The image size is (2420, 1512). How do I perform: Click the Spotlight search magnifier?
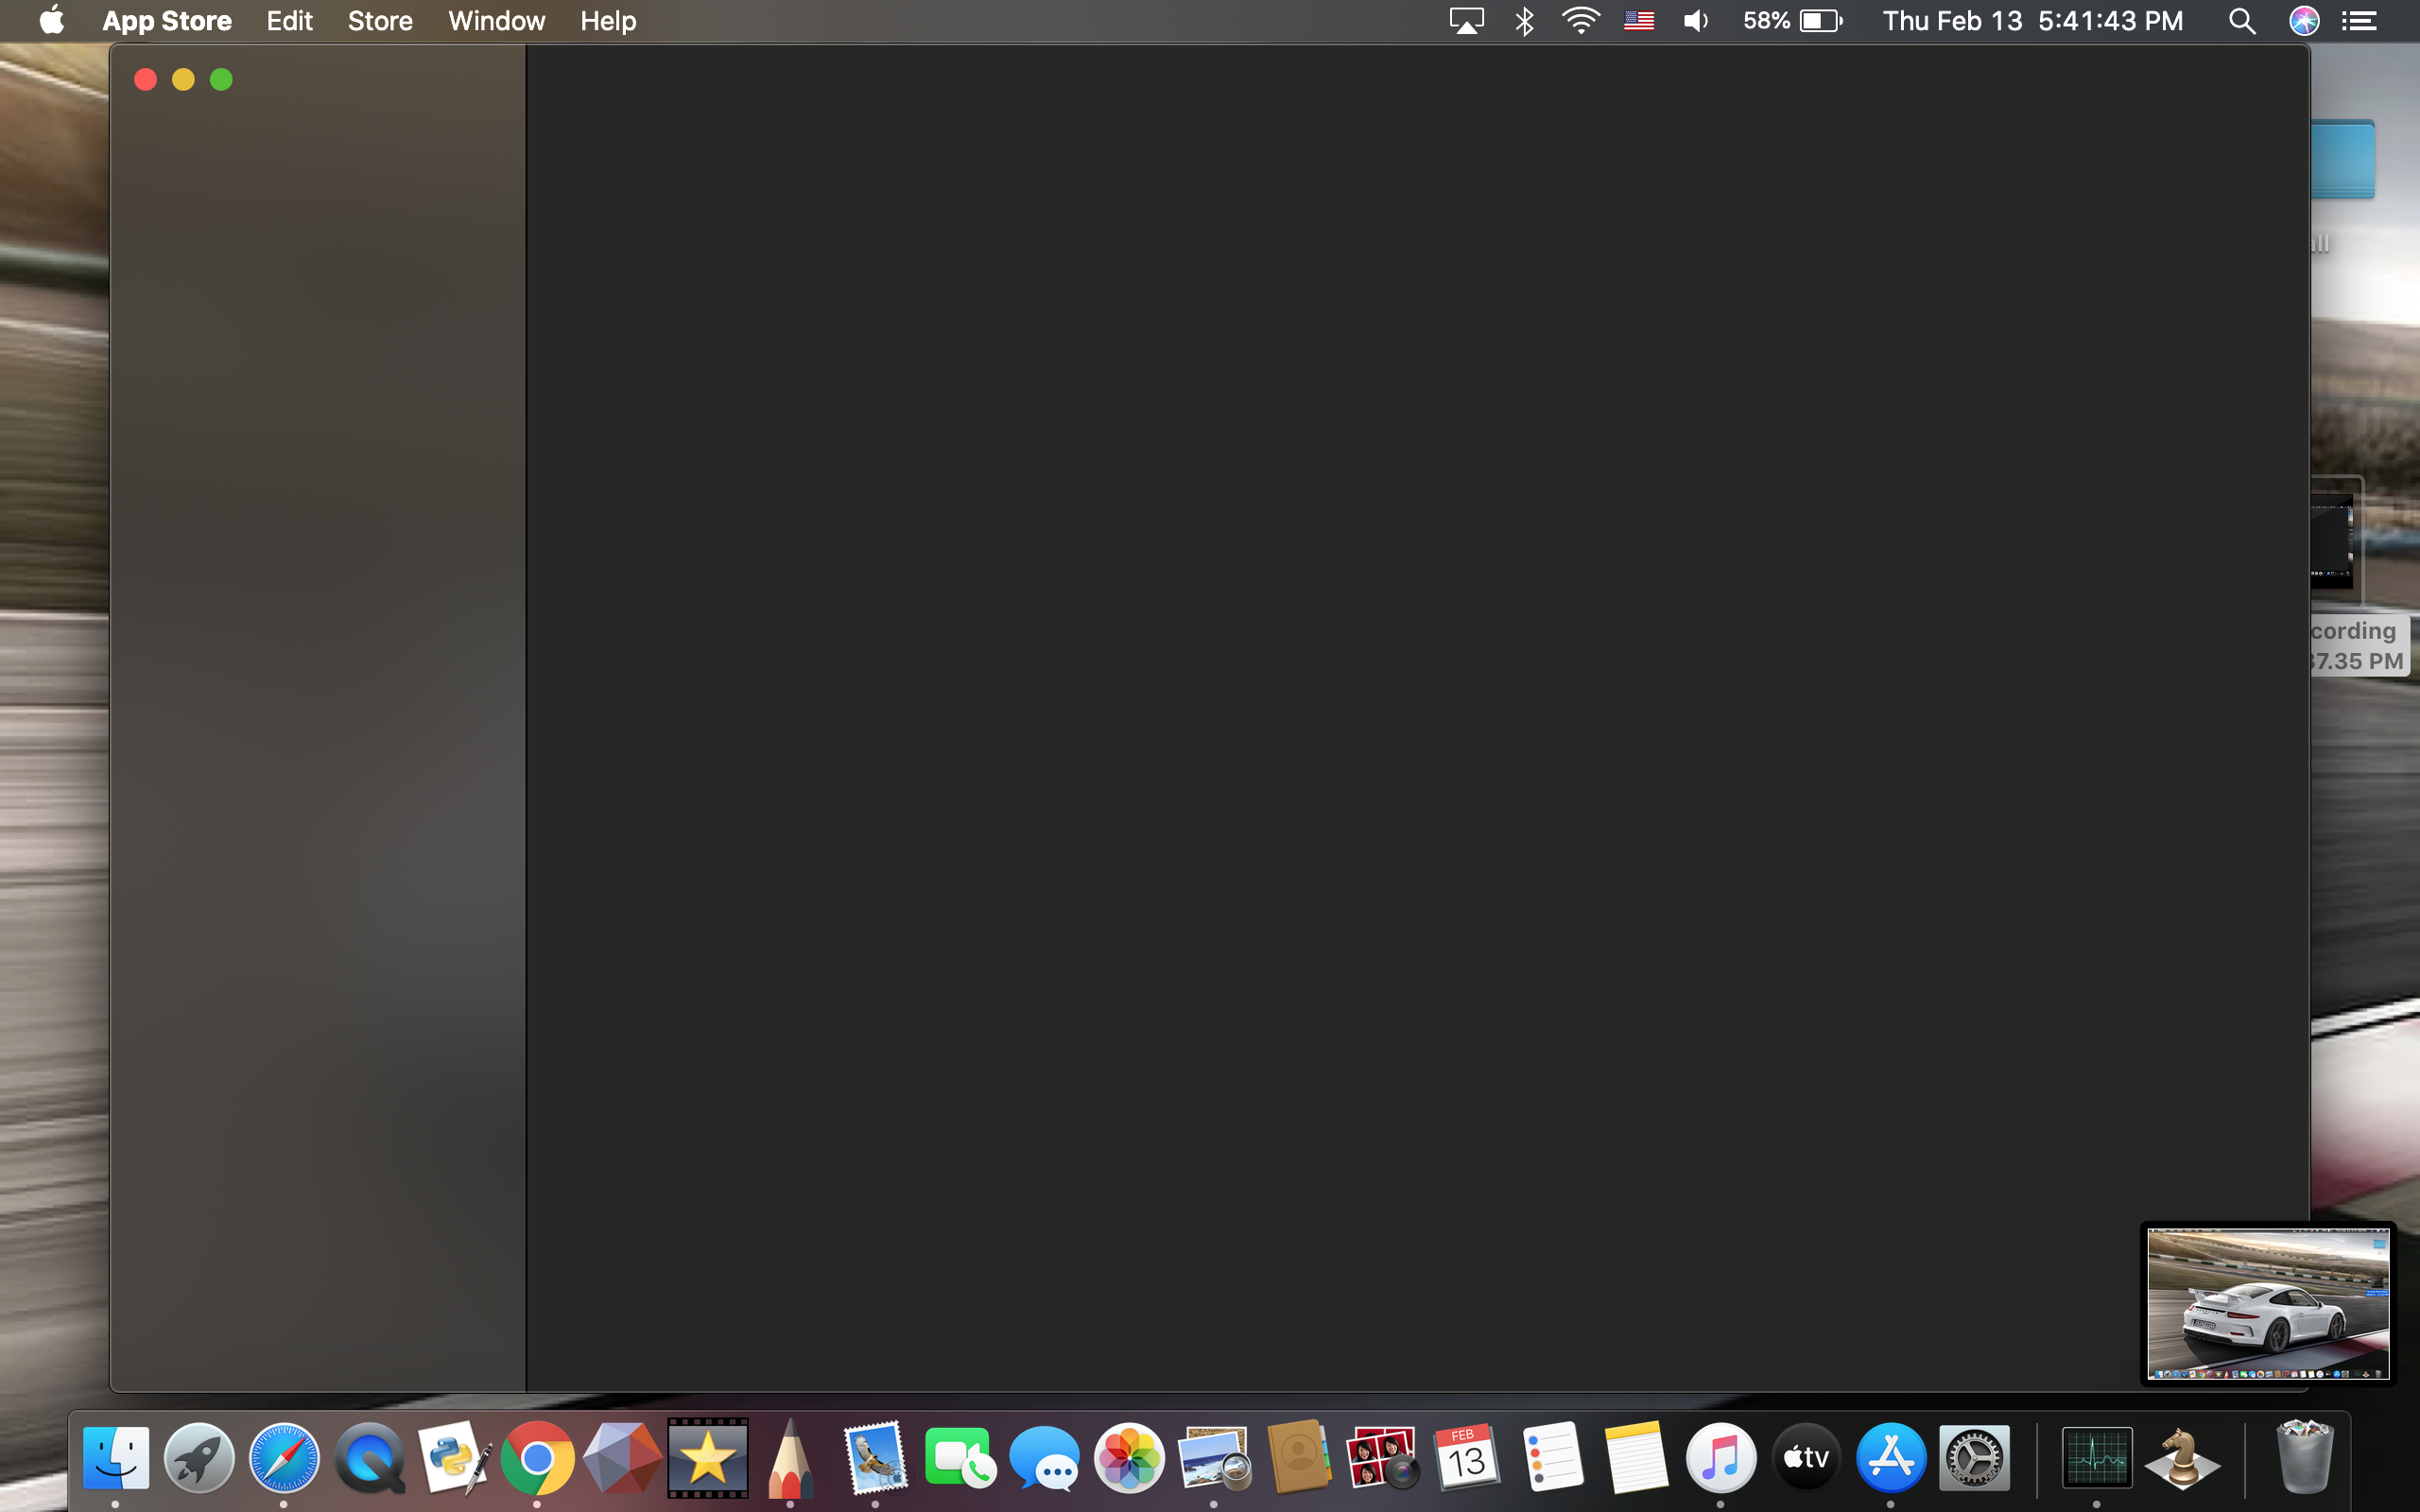coord(2241,21)
